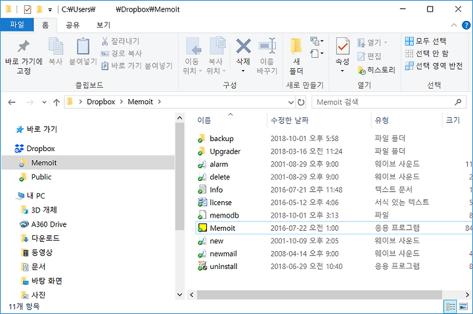Click the Paste (붙여넣기) ribbon icon
This screenshot has height=314, width=473.
(x=83, y=46)
